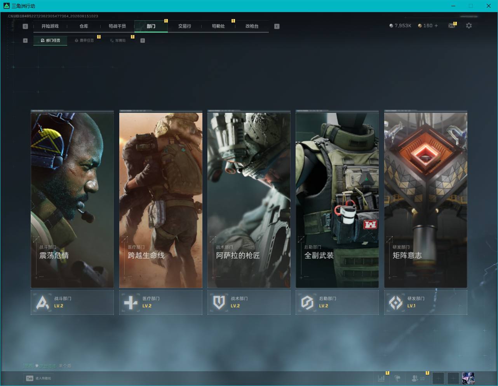Click the 后勤部门 hexagon emblem icon
Viewport: 498px width, 386px height.
tap(307, 302)
